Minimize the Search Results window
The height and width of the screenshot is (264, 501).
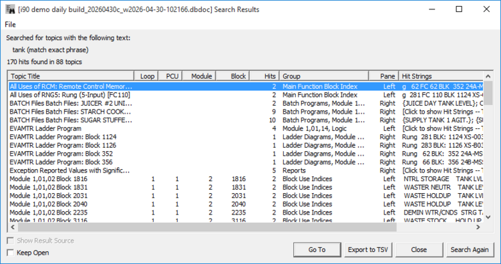432,9
